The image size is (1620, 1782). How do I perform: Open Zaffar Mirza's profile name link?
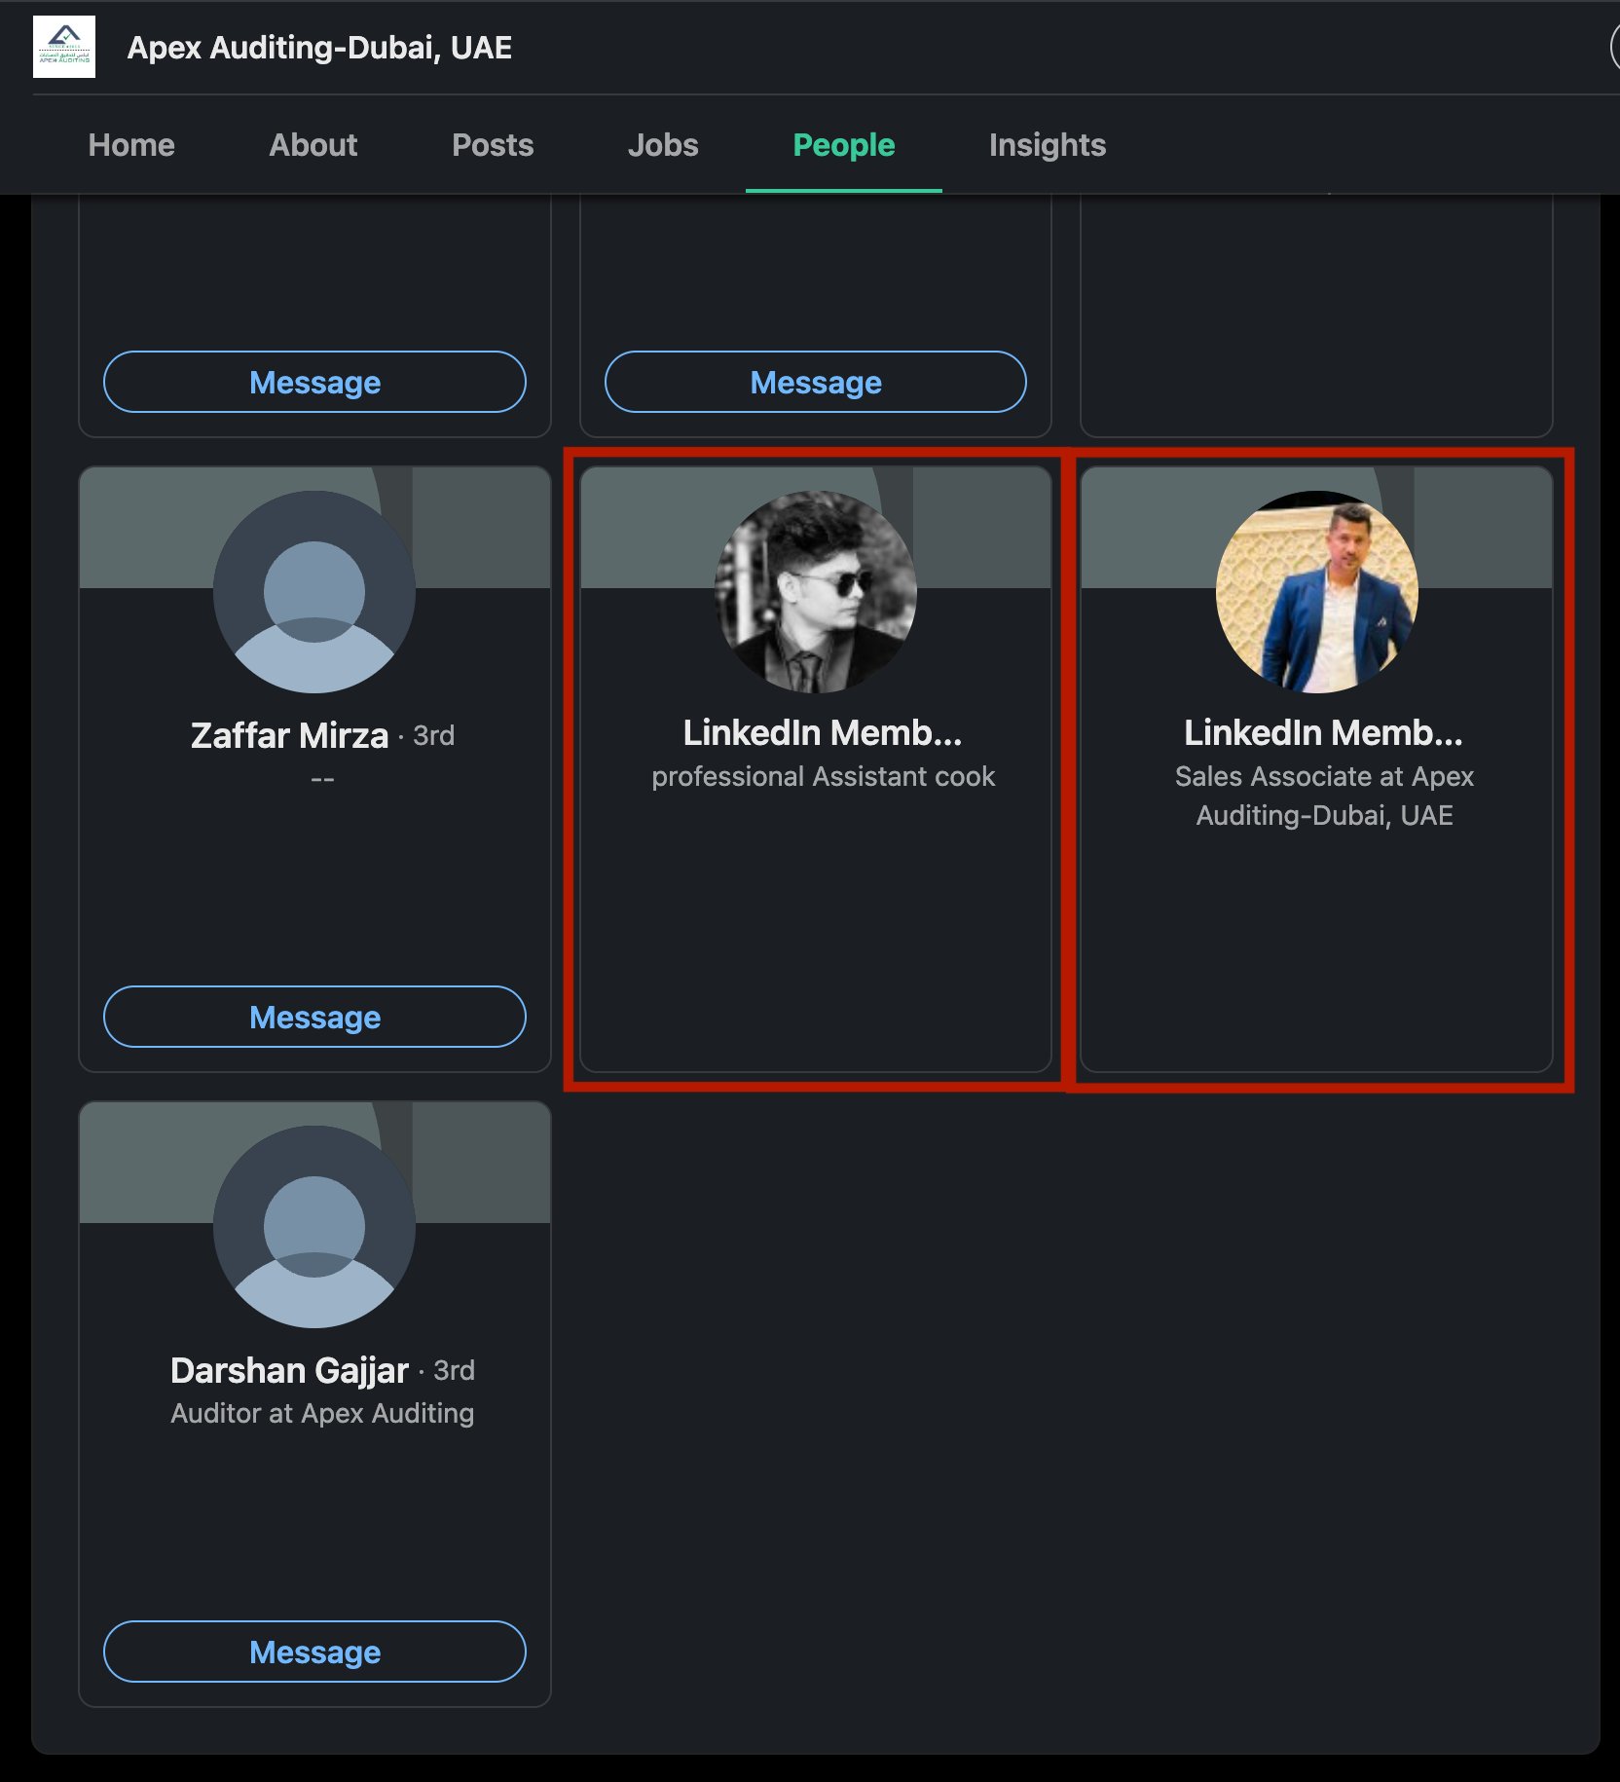point(289,735)
